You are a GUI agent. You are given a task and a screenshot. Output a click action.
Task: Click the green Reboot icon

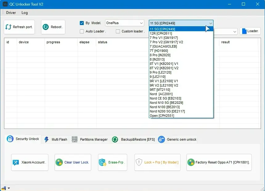coord(46,27)
